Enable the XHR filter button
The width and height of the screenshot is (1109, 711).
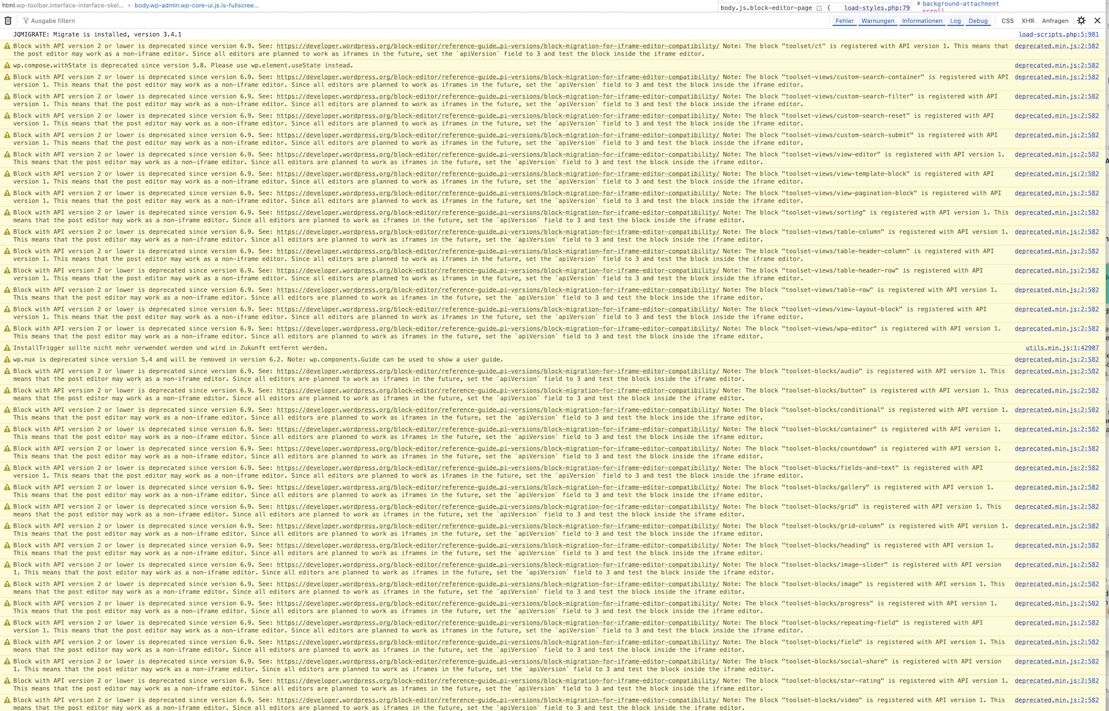(x=1027, y=21)
